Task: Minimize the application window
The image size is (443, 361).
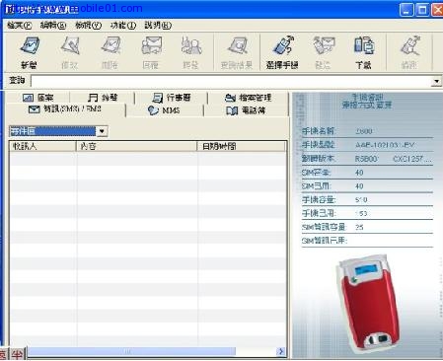Action: [x=406, y=9]
